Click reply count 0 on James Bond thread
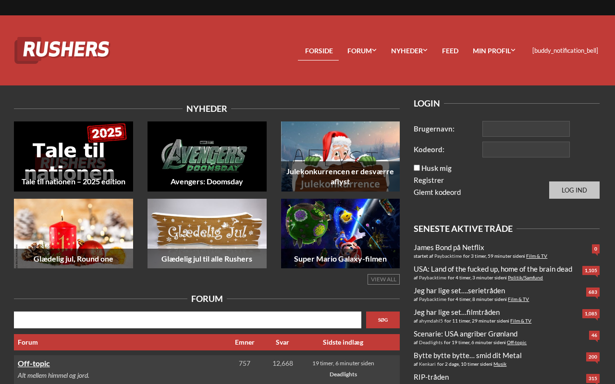 point(596,249)
